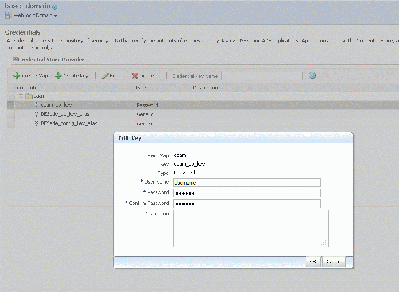Viewport: 399px width, 292px height.
Task: Click key icon next to oaam_db_key
Action: (x=36, y=105)
